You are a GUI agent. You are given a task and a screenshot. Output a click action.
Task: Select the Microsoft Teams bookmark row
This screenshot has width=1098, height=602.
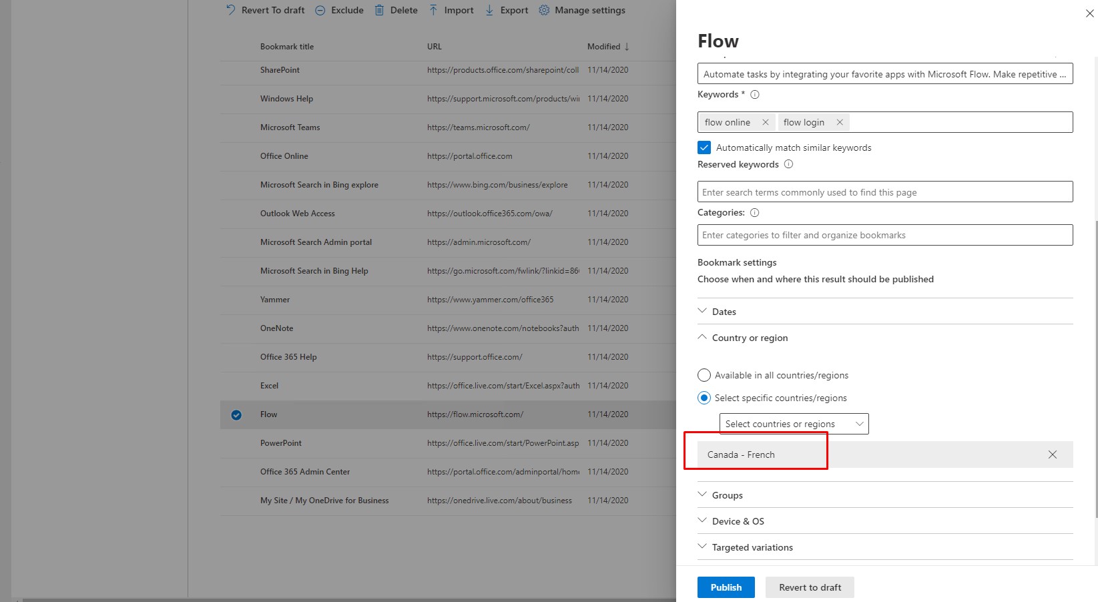coord(448,127)
